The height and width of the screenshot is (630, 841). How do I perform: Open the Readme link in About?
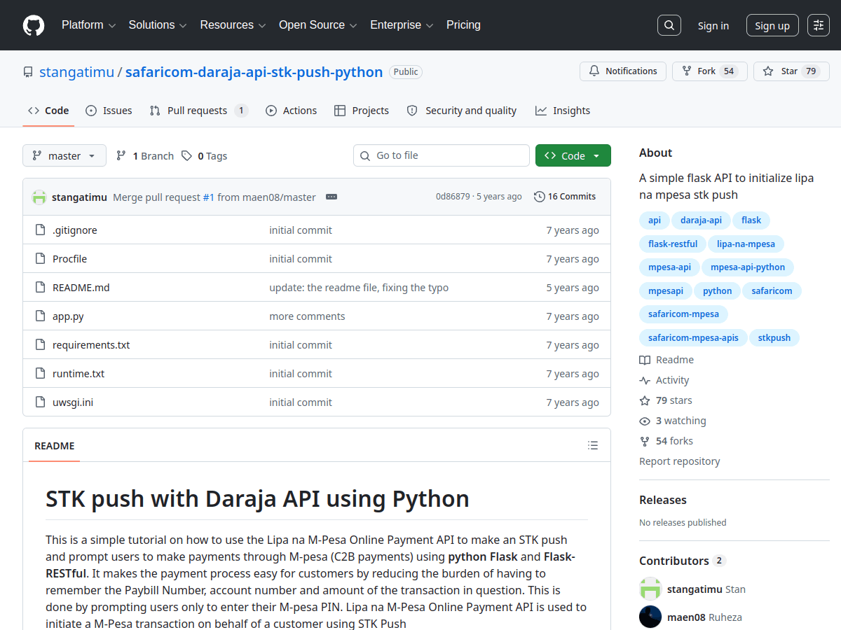tap(666, 360)
